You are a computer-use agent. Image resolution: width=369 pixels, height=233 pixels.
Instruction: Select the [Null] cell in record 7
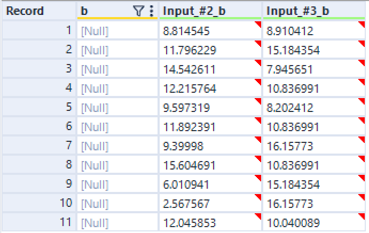[117, 145]
